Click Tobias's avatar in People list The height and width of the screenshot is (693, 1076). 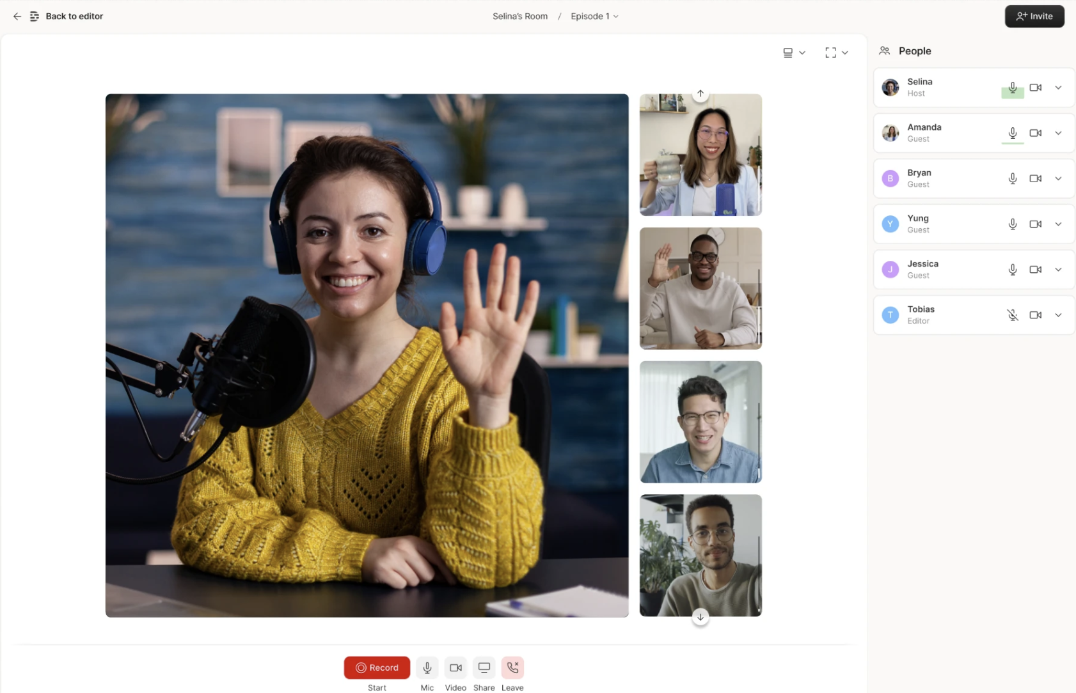click(x=890, y=315)
